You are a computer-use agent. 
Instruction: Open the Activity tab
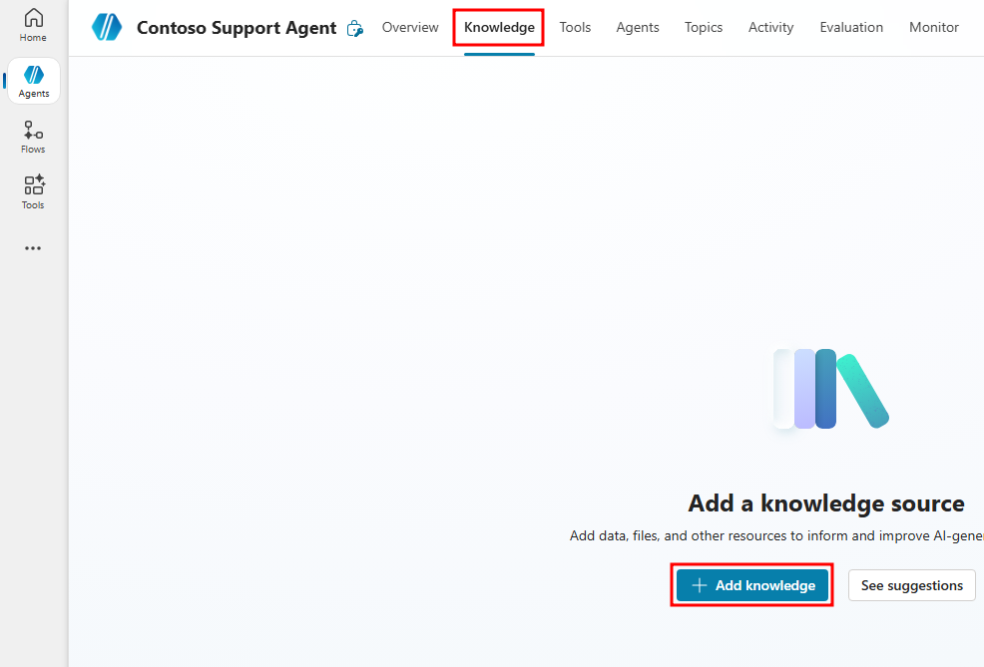tap(771, 28)
